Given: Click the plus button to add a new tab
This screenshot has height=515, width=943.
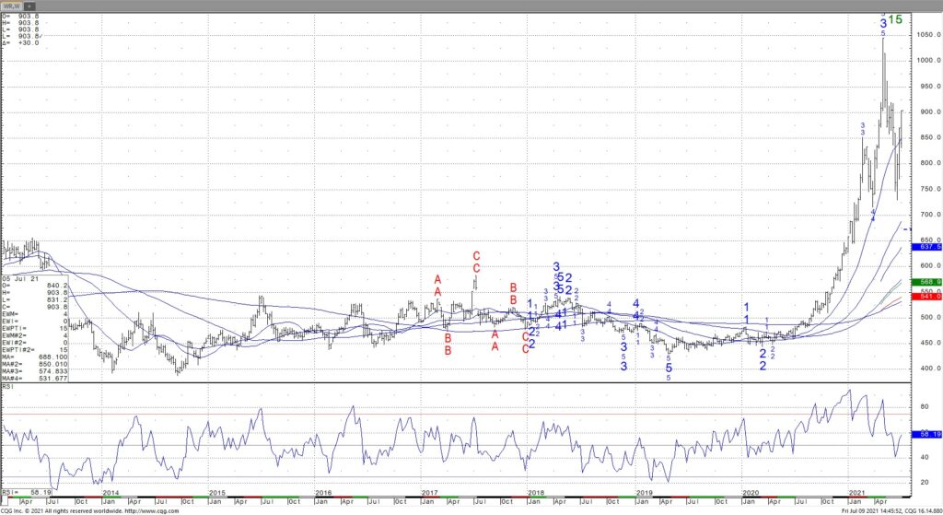Looking at the screenshot, I should click(30, 6).
